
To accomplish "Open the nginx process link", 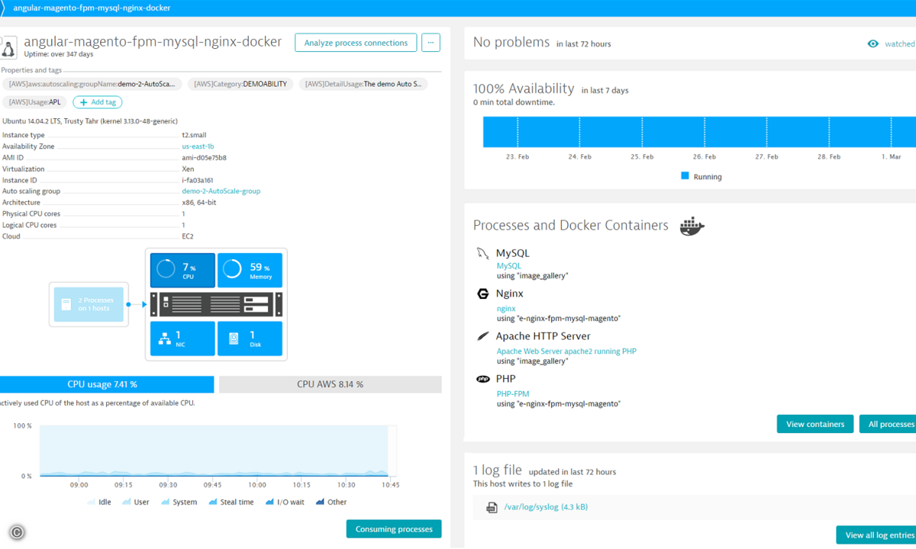I will click(x=506, y=309).
